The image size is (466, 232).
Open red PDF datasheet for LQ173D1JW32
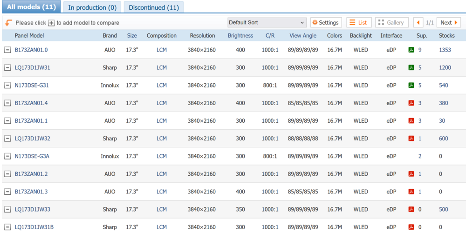click(x=411, y=138)
